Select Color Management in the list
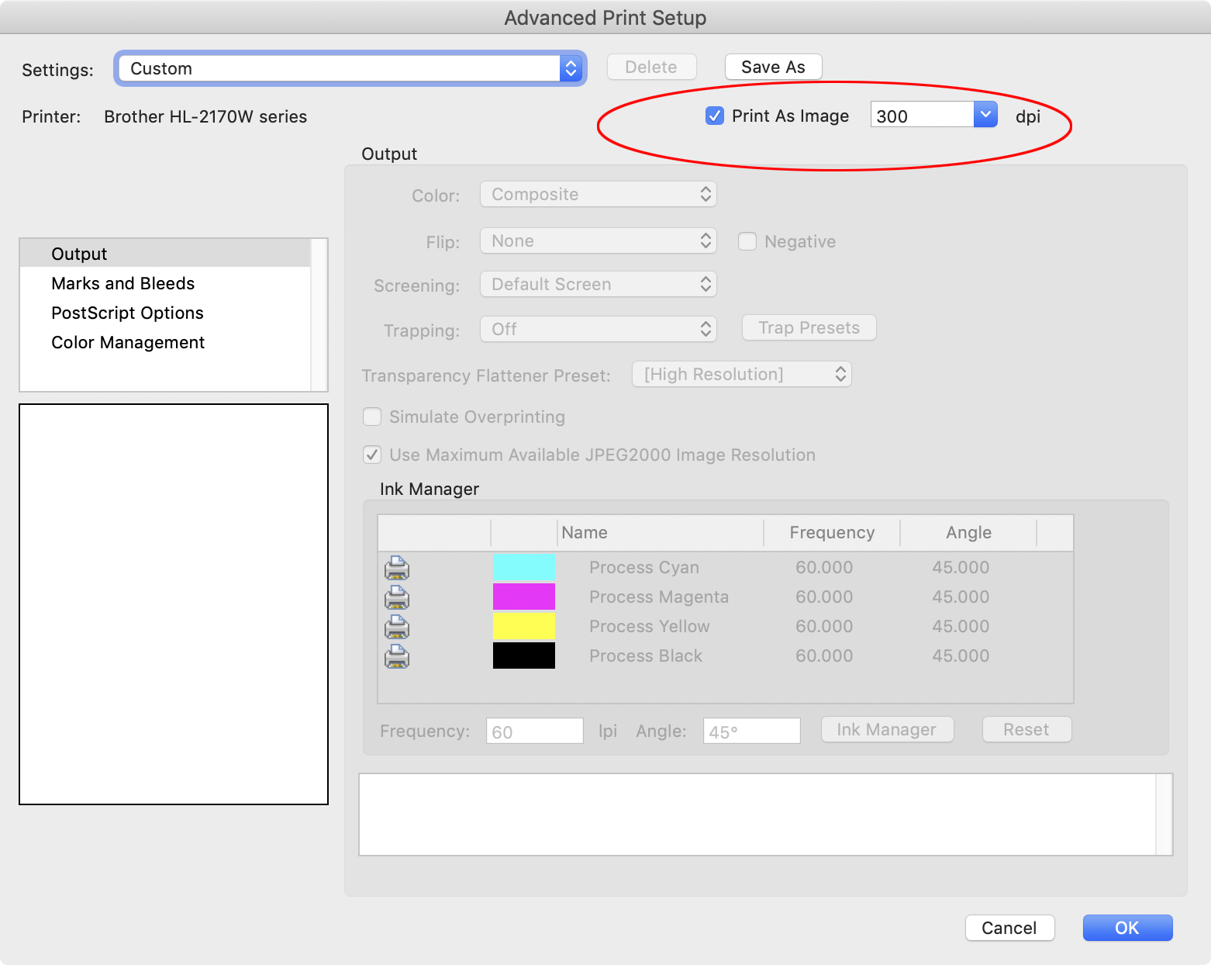 tap(128, 342)
